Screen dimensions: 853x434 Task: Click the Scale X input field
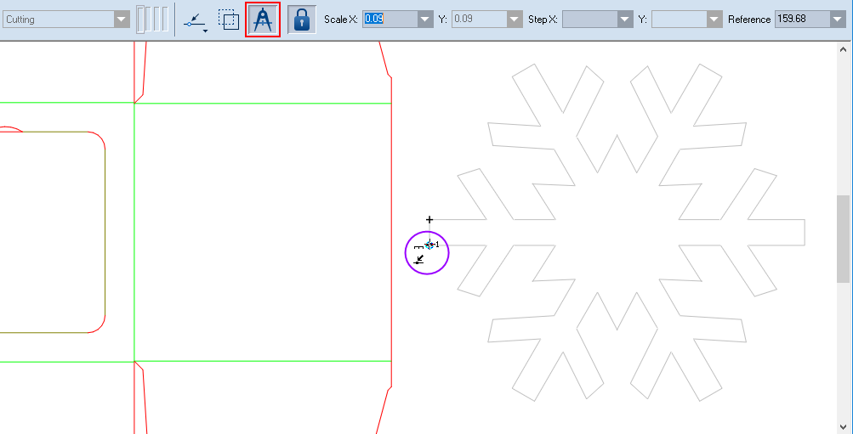pos(389,20)
